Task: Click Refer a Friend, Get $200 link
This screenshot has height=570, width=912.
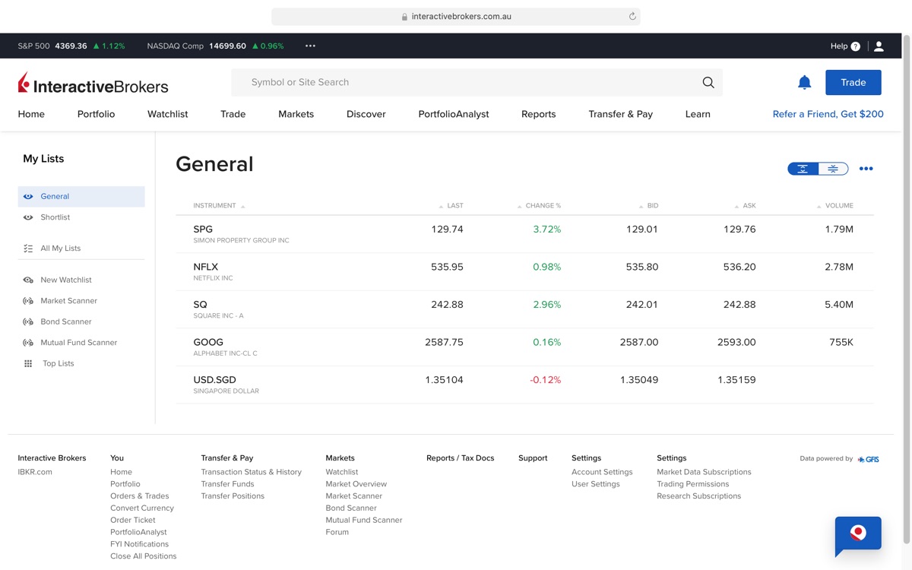Action: [x=828, y=114]
